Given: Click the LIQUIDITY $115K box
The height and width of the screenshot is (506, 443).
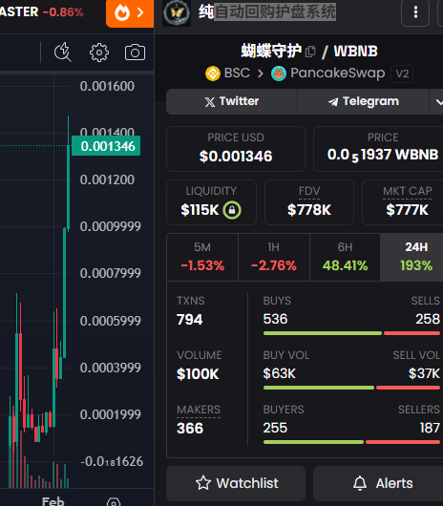Looking at the screenshot, I should tap(211, 202).
